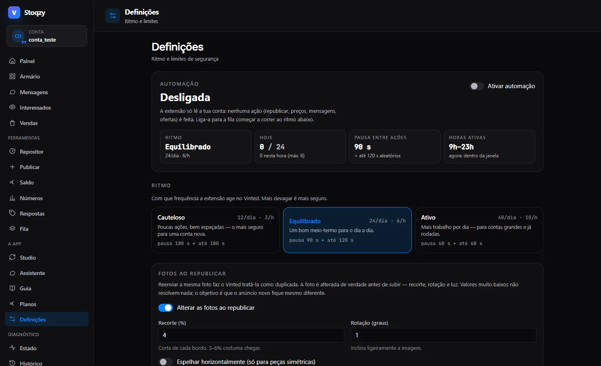Click the Rotação (graus) input field
Viewport: 601px width, 366px height.
[443, 335]
